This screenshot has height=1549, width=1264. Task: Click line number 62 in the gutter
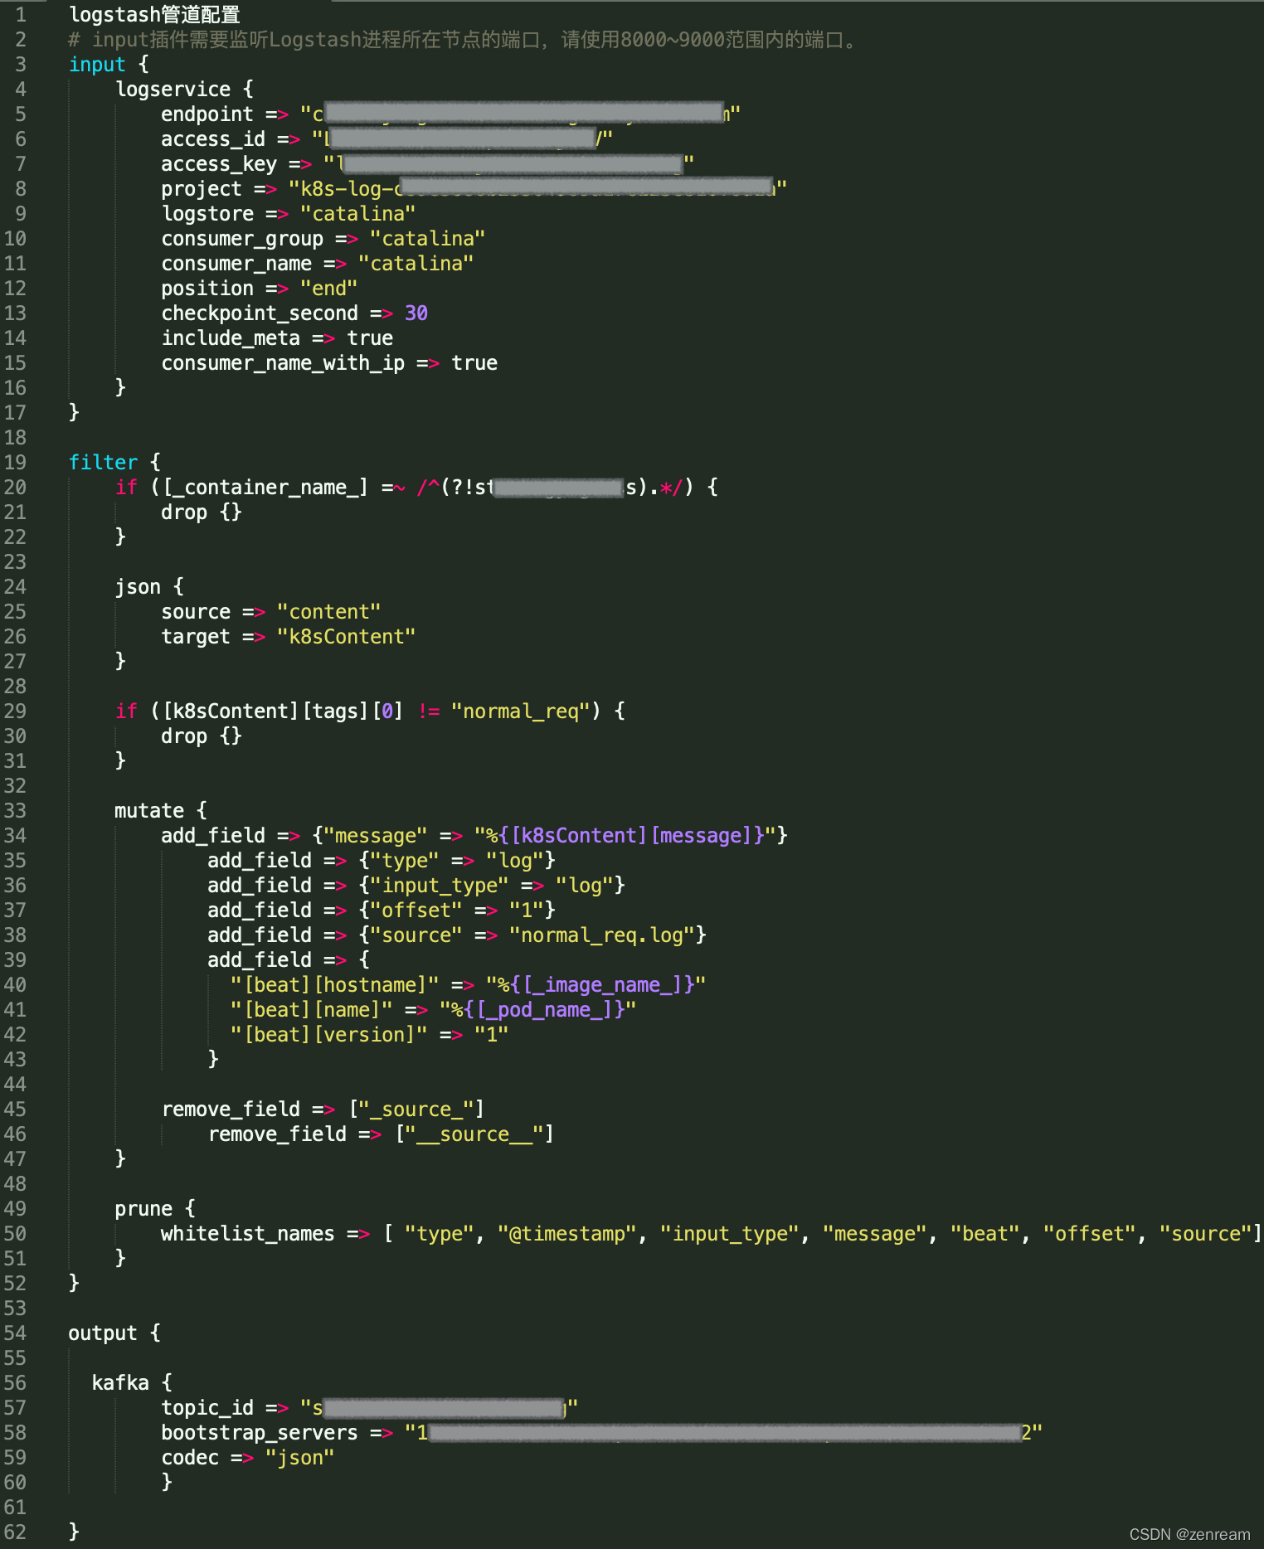(15, 1532)
